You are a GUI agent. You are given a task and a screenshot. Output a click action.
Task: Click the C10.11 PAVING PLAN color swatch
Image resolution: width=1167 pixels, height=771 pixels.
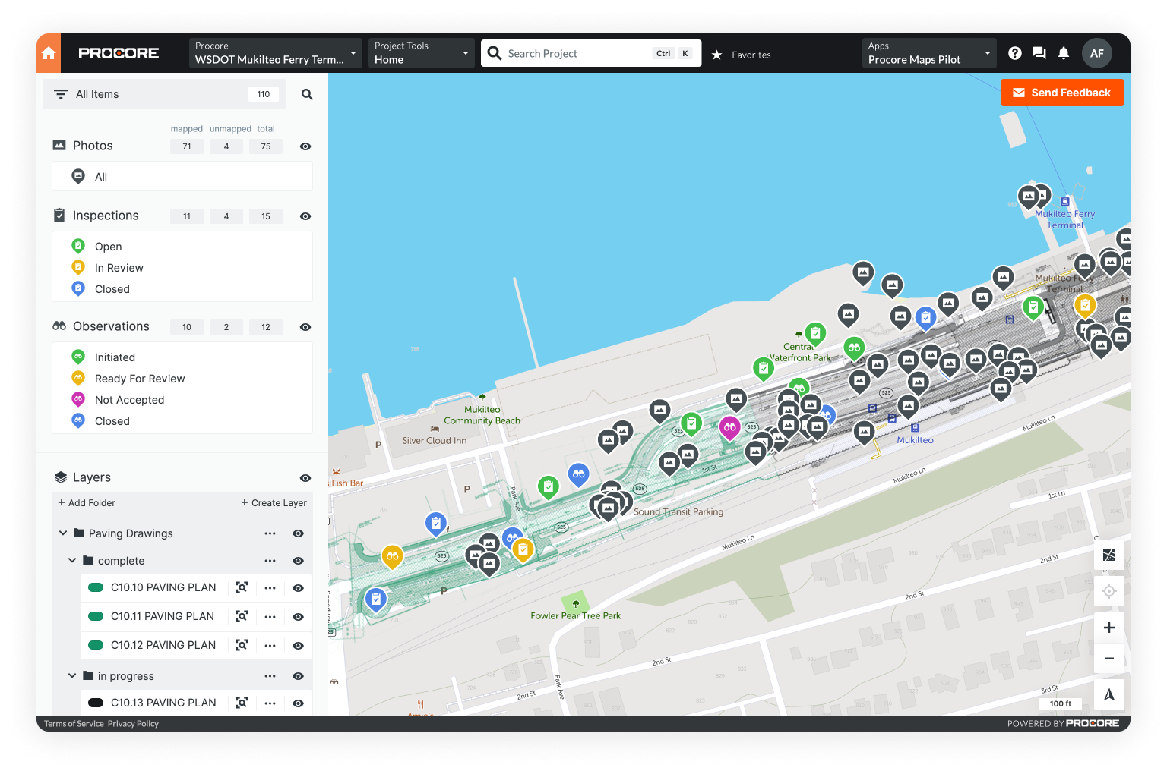tap(96, 616)
